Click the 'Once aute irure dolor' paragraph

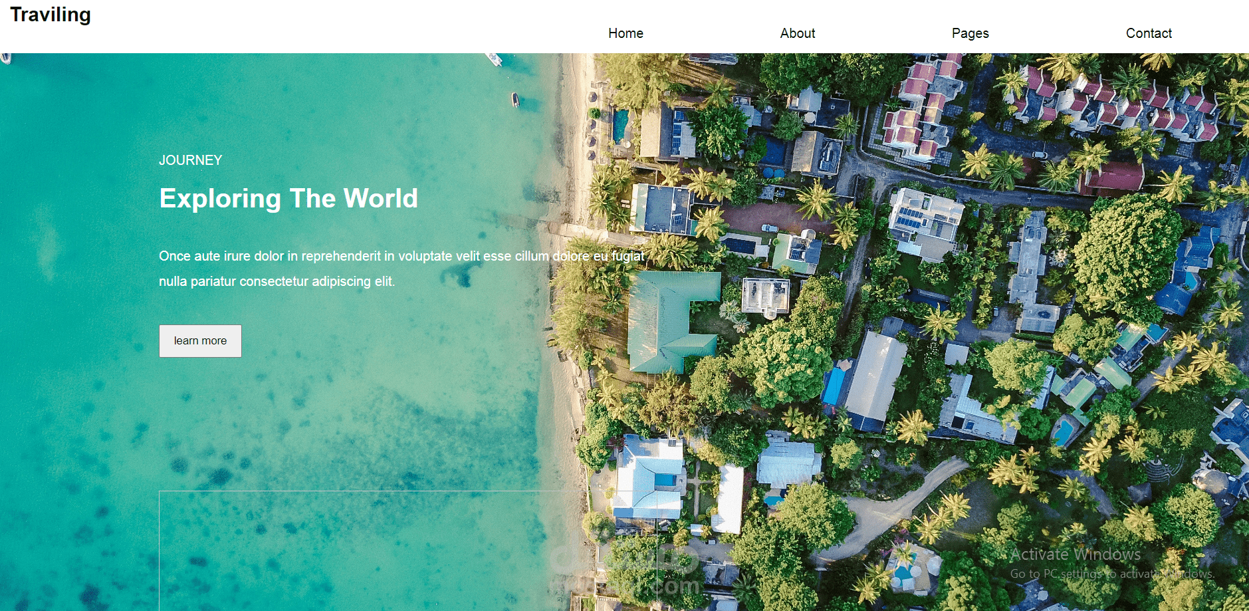coord(401,269)
